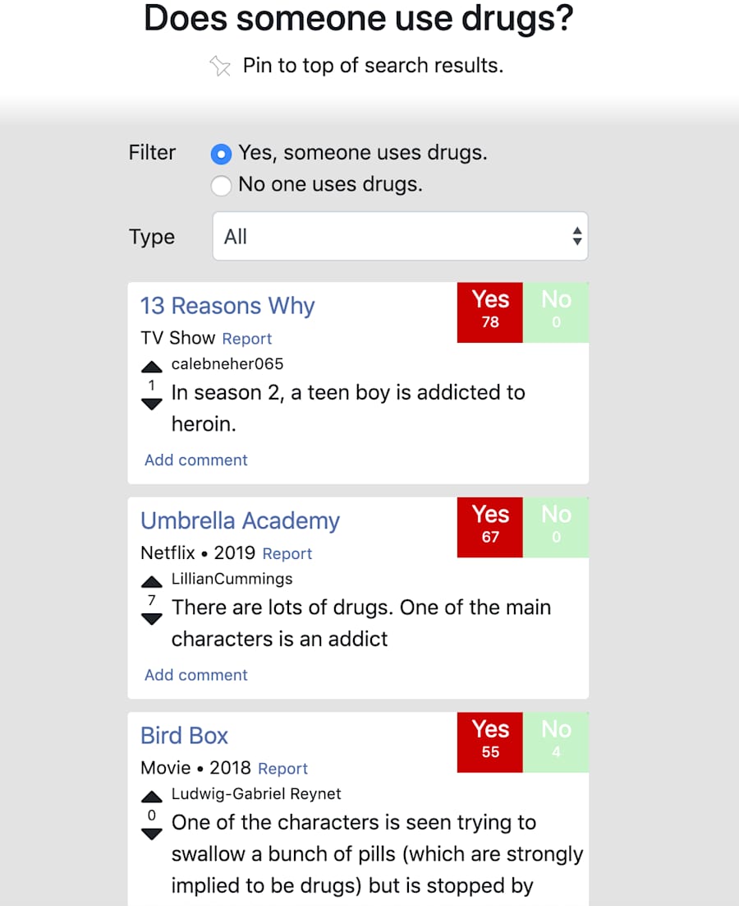Click username Ludwig-Gabriel Reynet

click(x=256, y=794)
